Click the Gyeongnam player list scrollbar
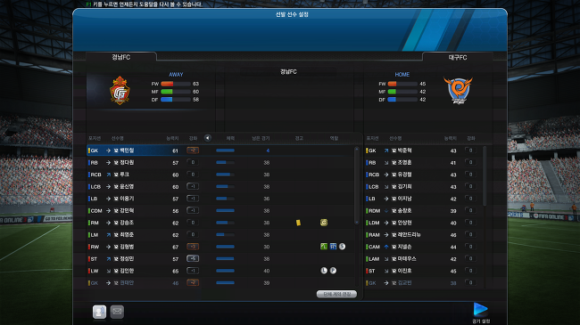 [357, 186]
